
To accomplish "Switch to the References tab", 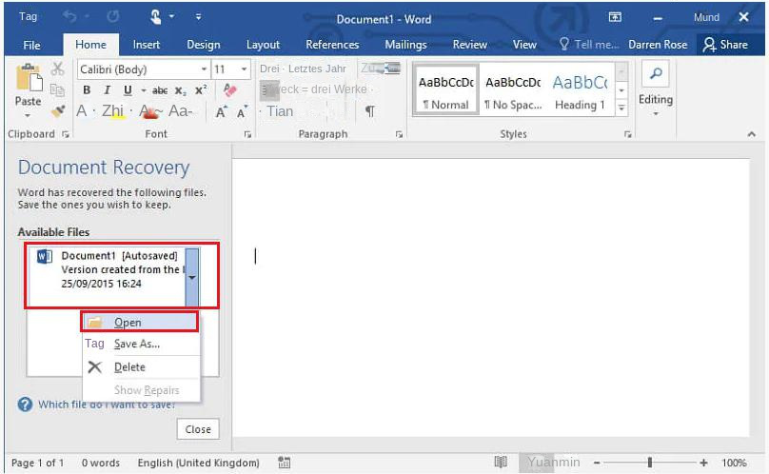I will coord(332,45).
